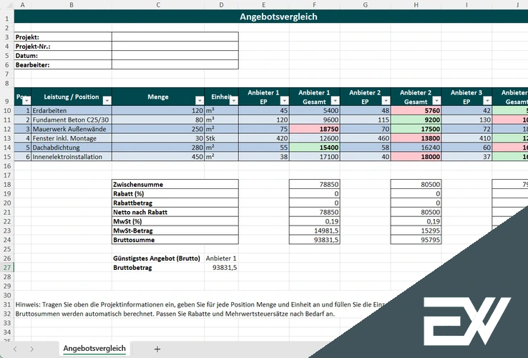Open the Anbieter 2 EP filter dropdown

click(x=386, y=100)
